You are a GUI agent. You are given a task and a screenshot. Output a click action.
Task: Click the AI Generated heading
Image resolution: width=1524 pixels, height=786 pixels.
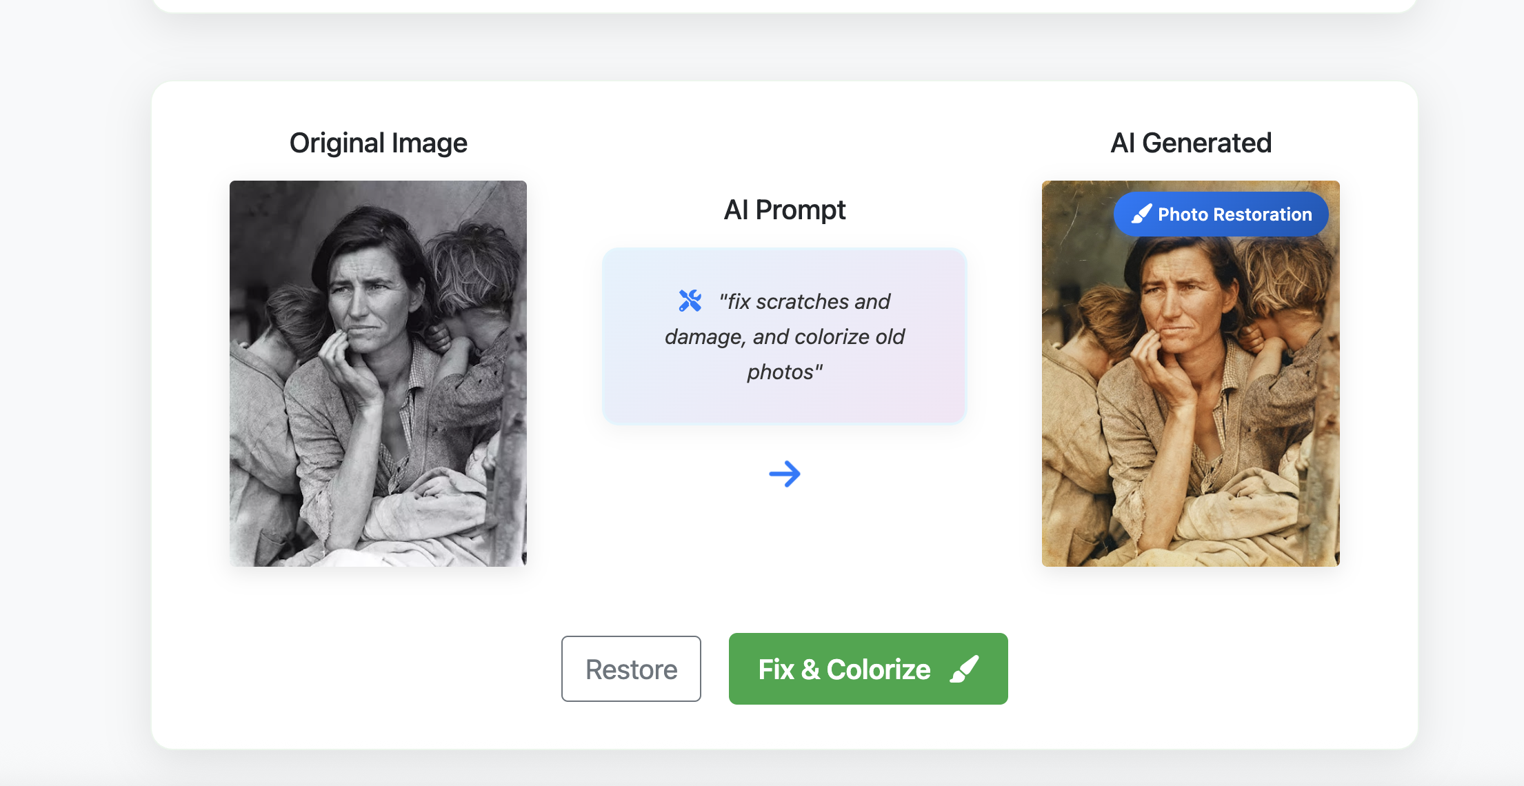point(1190,143)
